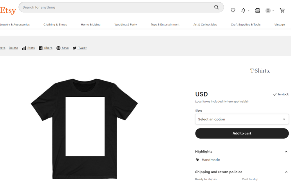Open Home & Living category
This screenshot has width=291, height=183.
(90, 25)
